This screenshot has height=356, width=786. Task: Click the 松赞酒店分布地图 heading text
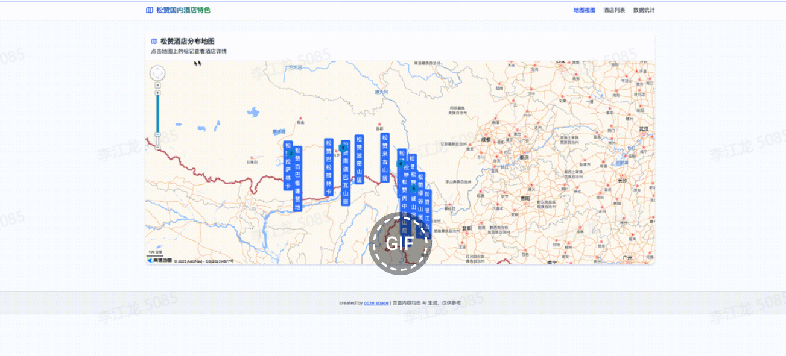tap(188, 42)
